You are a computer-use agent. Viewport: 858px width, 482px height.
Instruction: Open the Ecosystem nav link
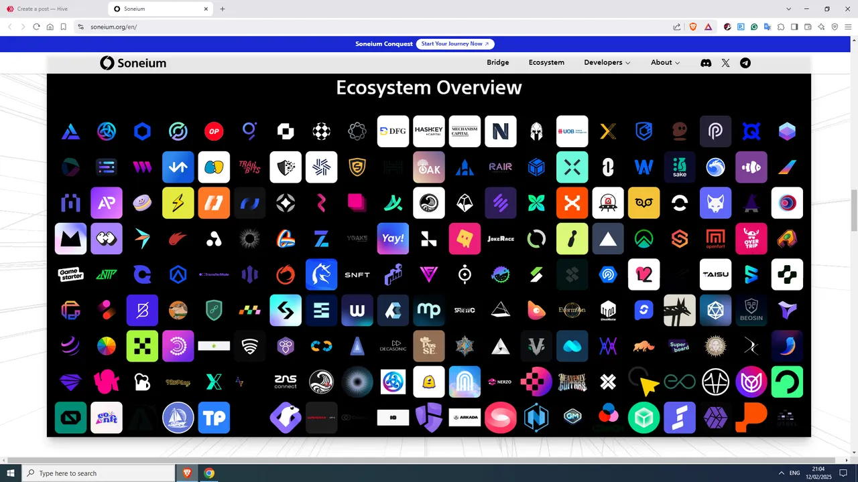coord(546,62)
